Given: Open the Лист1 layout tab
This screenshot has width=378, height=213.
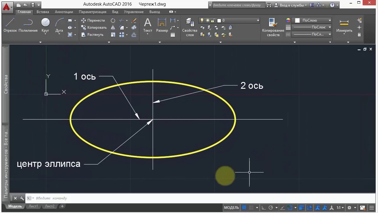Looking at the screenshot, I should point(33,206).
